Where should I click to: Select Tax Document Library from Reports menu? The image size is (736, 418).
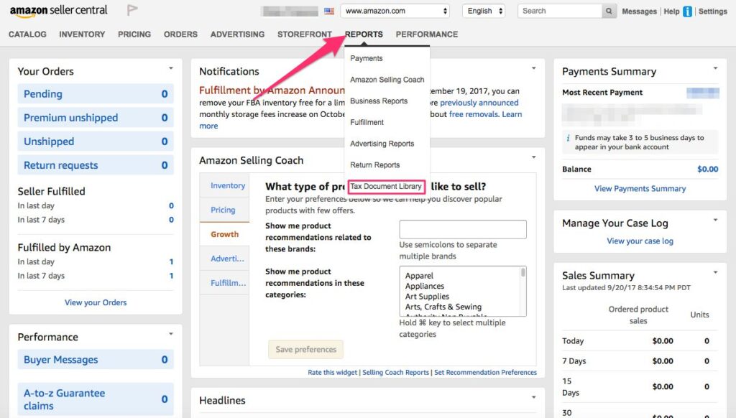coord(386,187)
